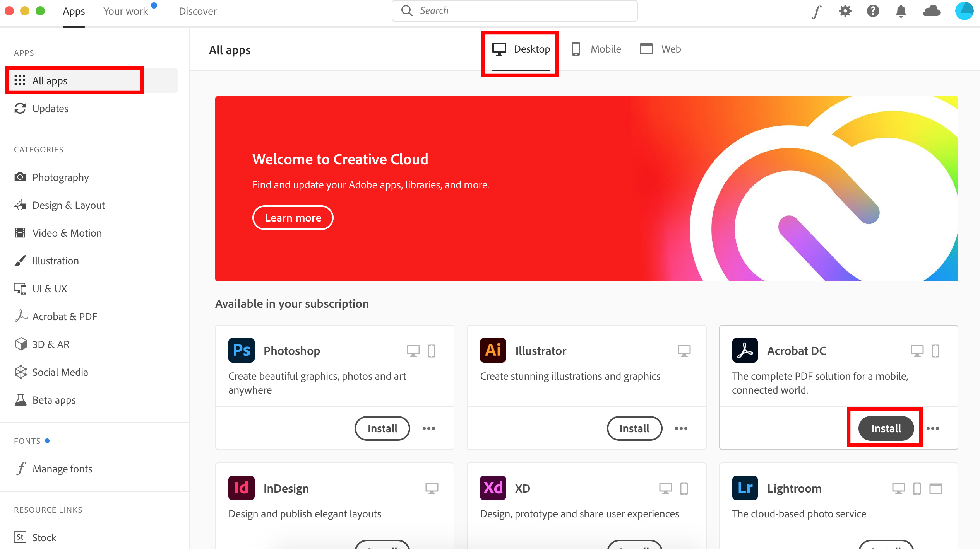Viewport: 980px width, 549px height.
Task: Open Acrobat DC more options menu
Action: click(x=935, y=428)
